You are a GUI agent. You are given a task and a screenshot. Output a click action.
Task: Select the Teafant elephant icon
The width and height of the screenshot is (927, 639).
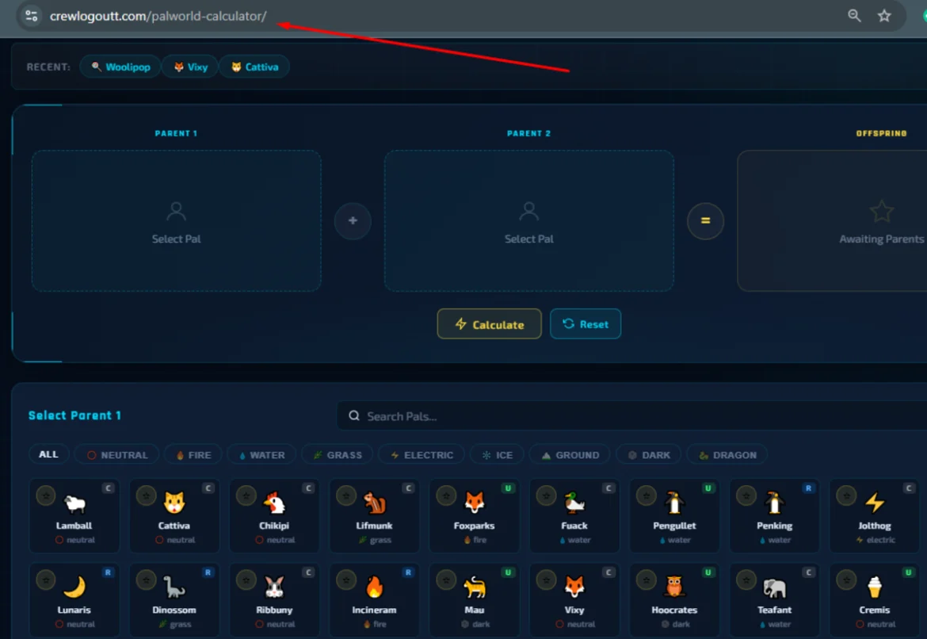(x=774, y=587)
